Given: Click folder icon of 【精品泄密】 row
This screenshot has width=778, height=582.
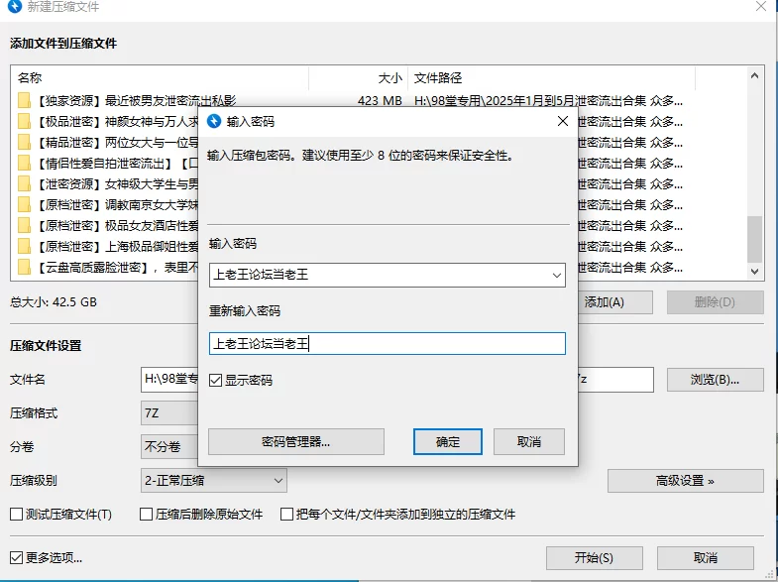Looking at the screenshot, I should 24,143.
